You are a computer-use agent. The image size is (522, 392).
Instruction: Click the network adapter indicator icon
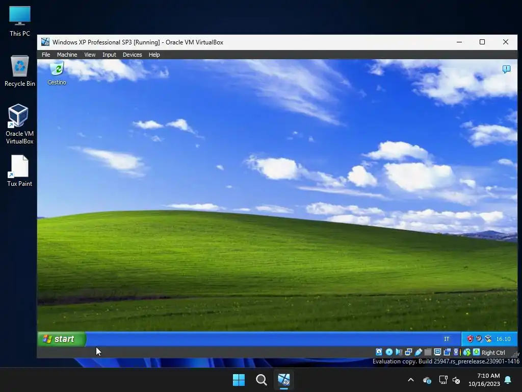408,352
